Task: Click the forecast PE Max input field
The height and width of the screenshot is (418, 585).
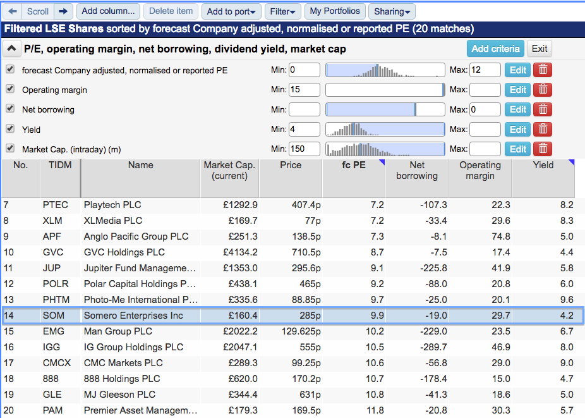Action: point(485,70)
